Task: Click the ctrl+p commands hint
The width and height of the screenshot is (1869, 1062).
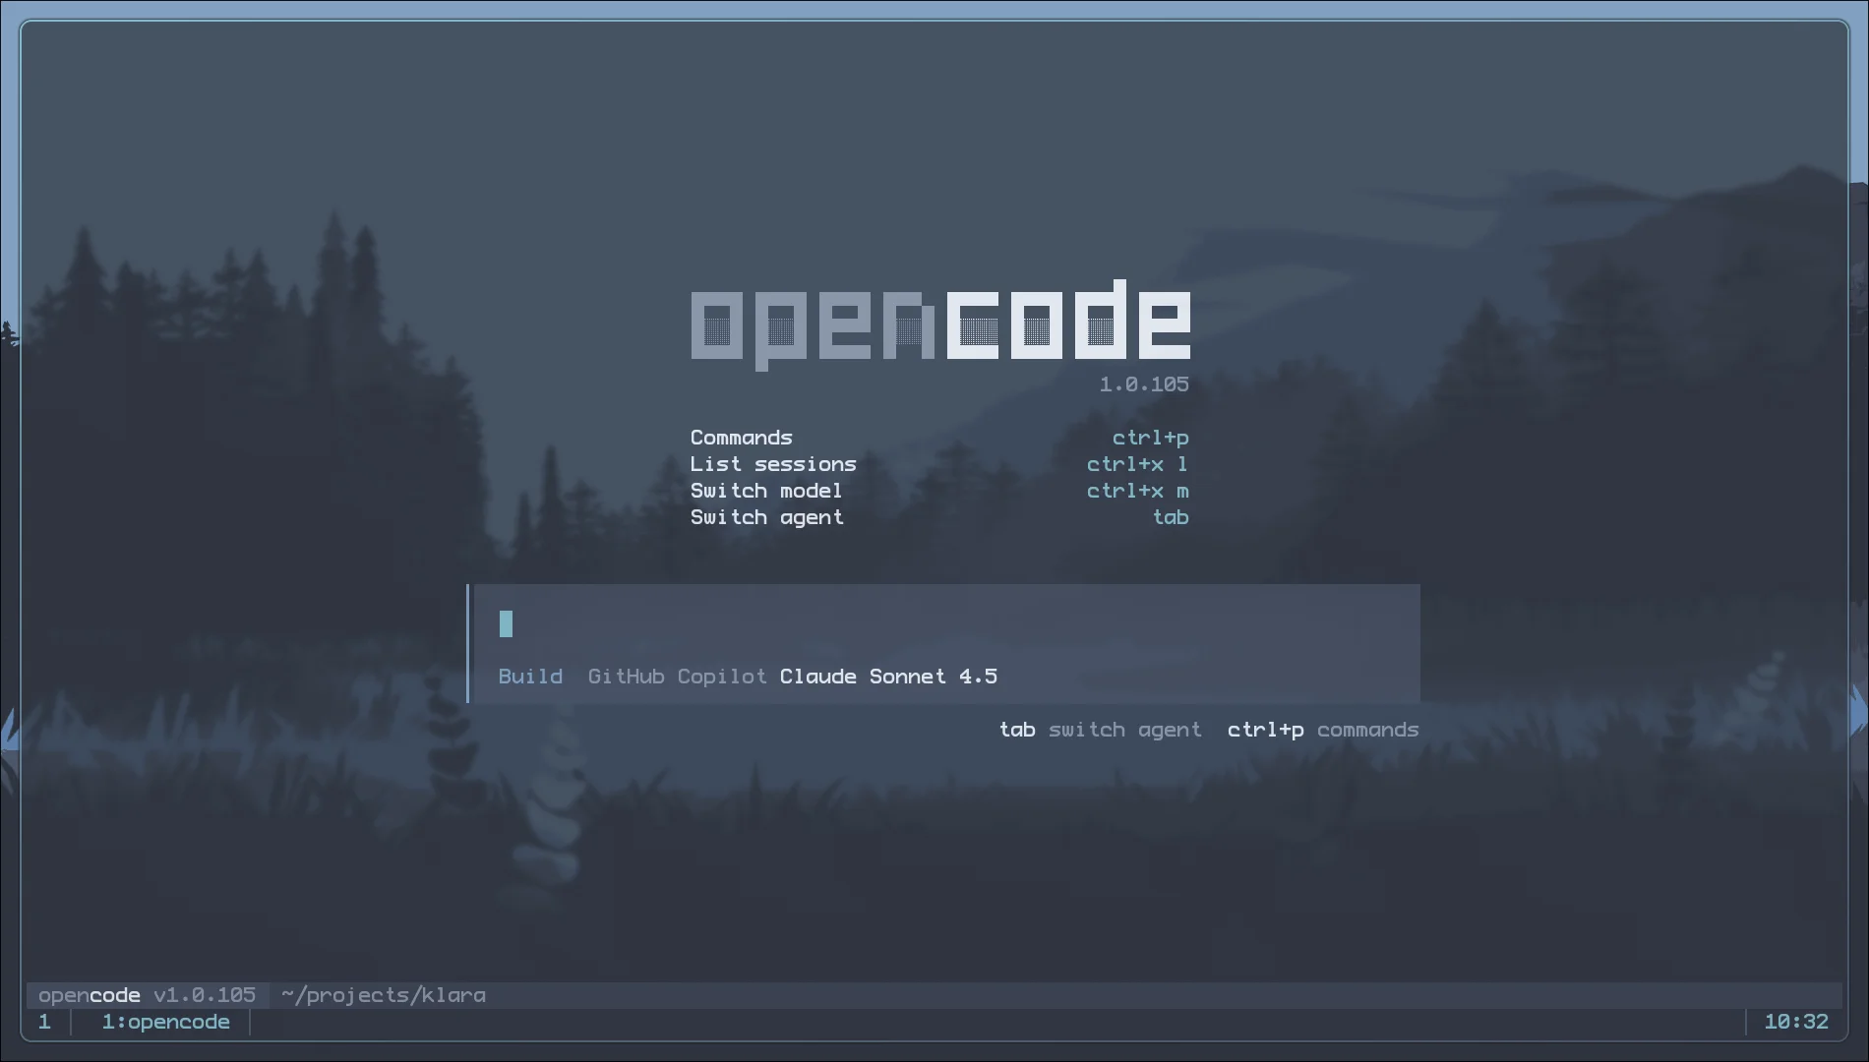Action: click(x=1323, y=730)
